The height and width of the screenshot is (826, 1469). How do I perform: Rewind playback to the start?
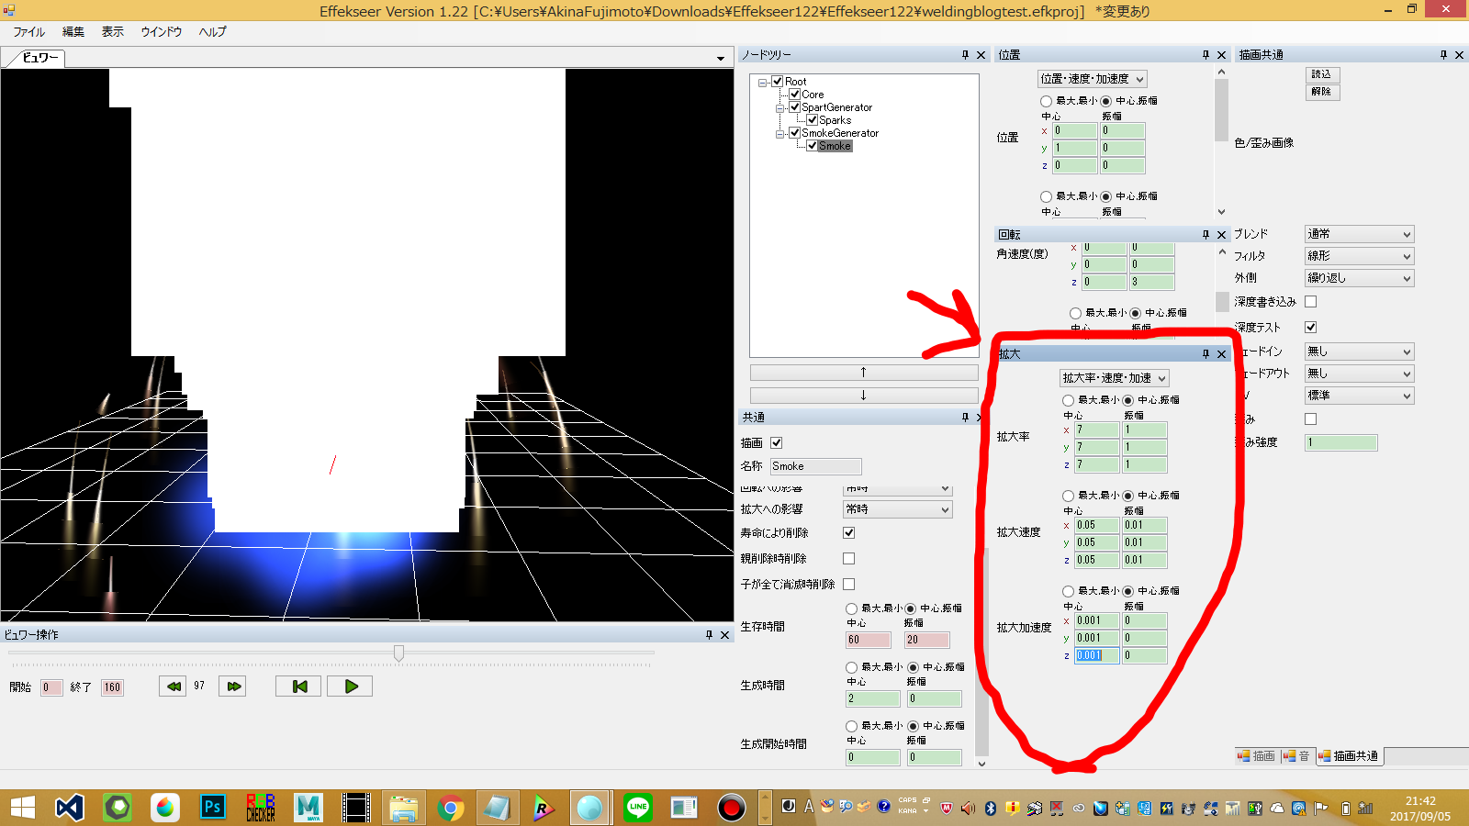299,686
